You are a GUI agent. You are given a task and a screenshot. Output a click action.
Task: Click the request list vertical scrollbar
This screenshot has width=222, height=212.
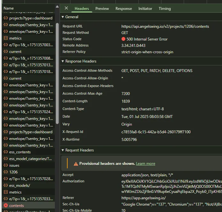pyautogui.click(x=57, y=73)
